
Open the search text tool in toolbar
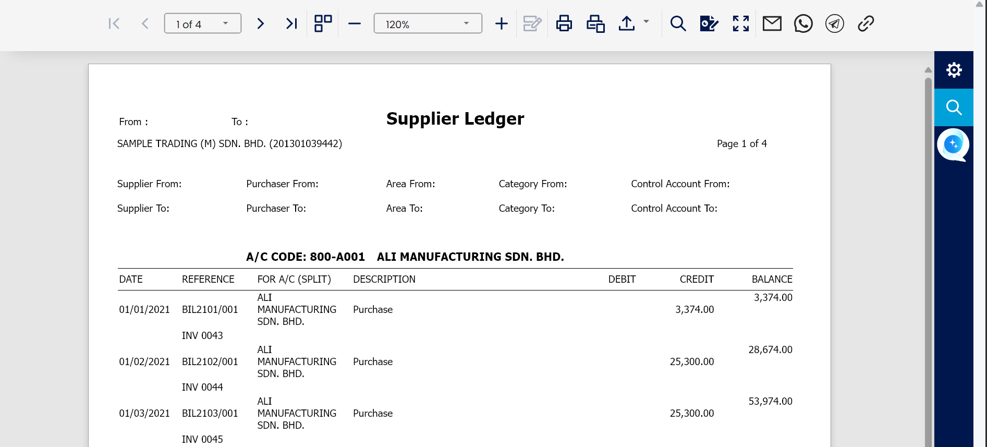(678, 23)
